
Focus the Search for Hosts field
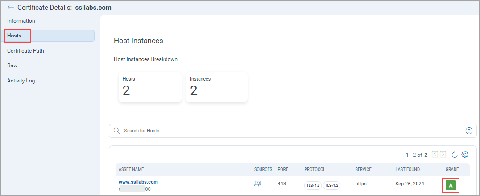tap(293, 131)
